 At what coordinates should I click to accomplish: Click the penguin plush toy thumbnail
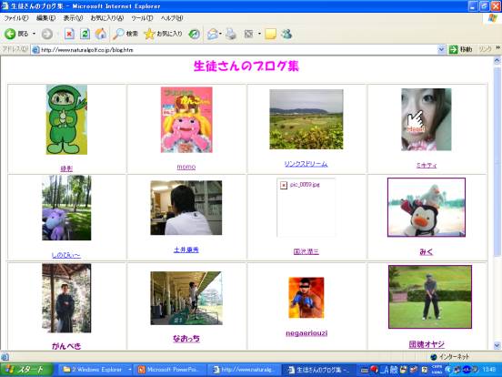pos(427,208)
